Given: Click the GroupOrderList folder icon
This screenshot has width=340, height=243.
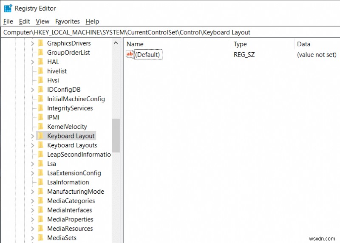Looking at the screenshot, I should pos(40,52).
